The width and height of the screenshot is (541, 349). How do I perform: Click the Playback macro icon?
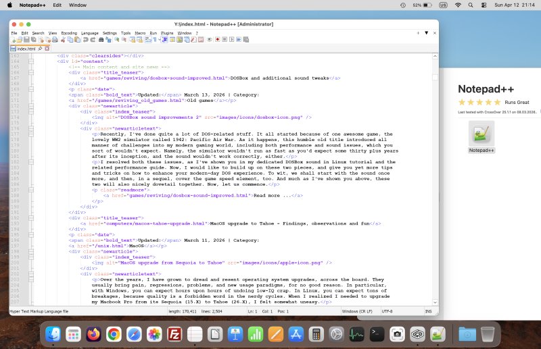pos(231,40)
